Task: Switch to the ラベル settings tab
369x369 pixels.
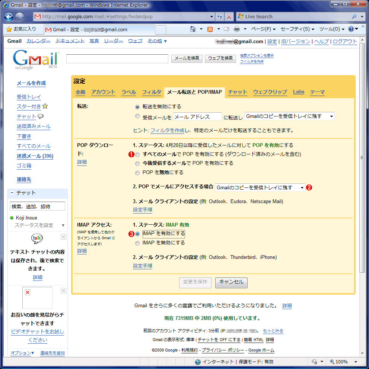Action: [129, 92]
